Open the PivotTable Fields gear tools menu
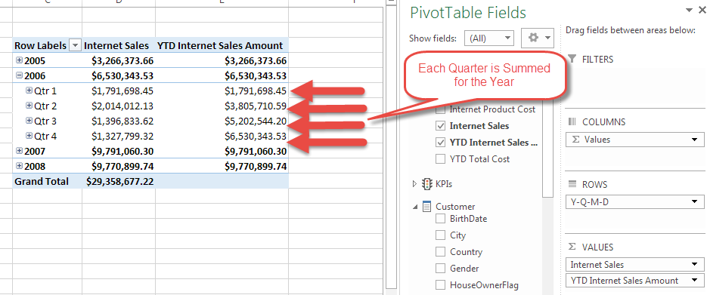 click(537, 38)
